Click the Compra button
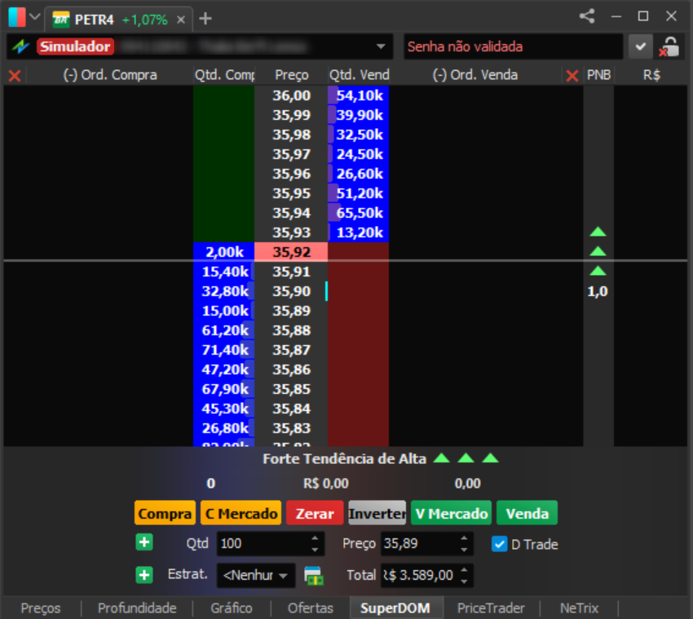This screenshot has width=693, height=619. click(165, 513)
